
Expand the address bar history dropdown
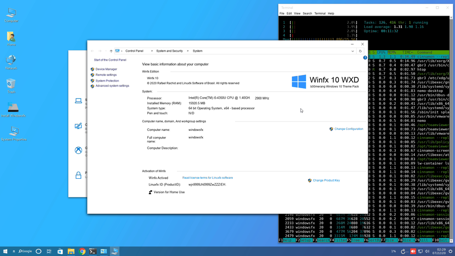click(x=353, y=51)
